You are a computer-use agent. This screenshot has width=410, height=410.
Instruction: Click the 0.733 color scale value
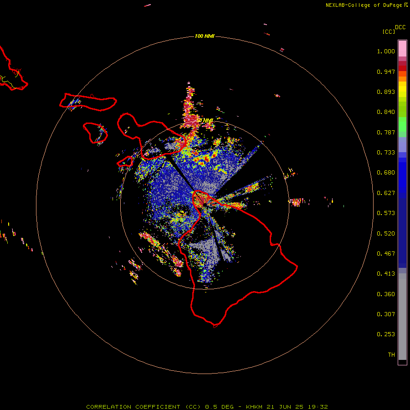pos(386,153)
